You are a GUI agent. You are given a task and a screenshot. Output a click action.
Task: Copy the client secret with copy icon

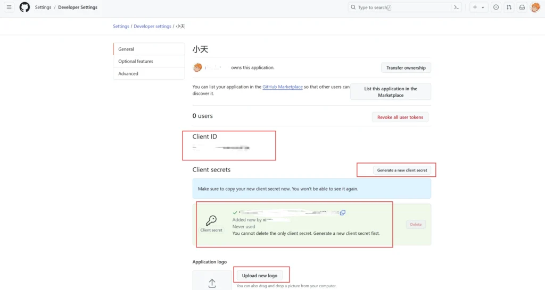343,212
